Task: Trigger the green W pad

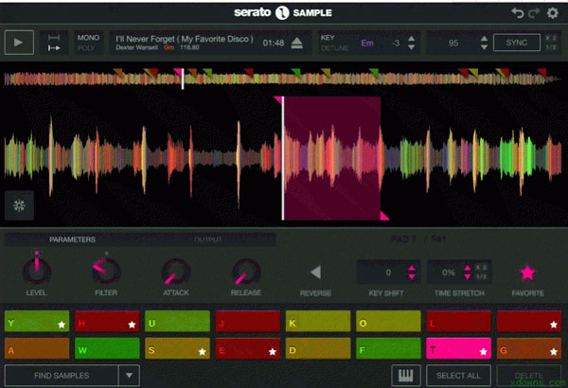Action: coord(107,348)
